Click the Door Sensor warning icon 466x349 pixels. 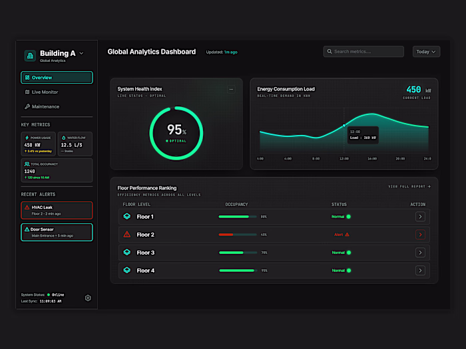point(27,229)
